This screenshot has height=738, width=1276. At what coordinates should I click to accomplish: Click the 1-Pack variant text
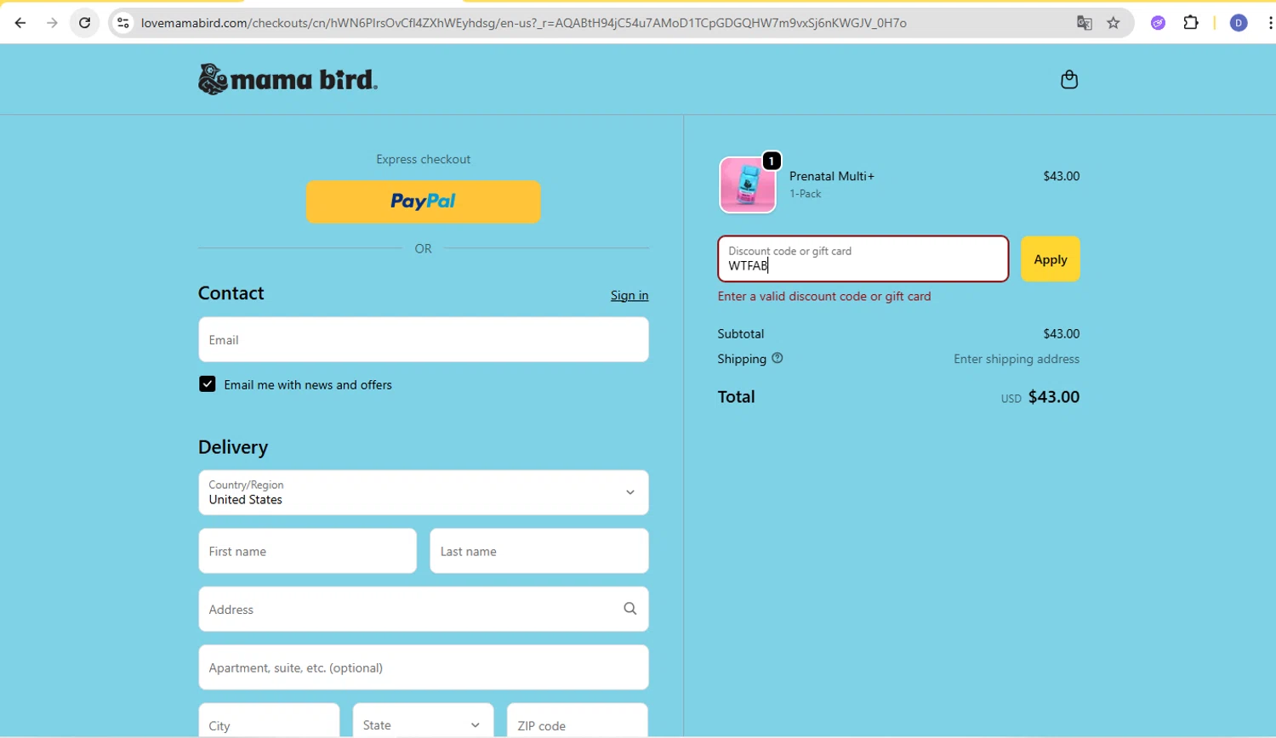coord(806,194)
